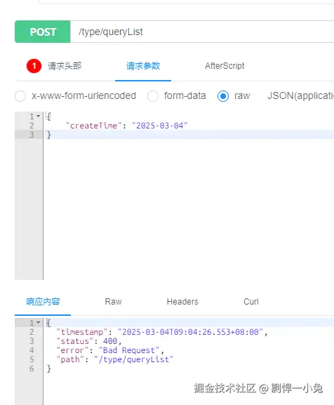Open the Headers response tab
334x405 pixels.
[x=182, y=301]
